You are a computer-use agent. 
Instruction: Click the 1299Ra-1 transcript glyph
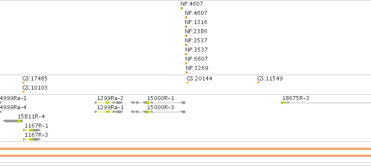tap(109, 112)
